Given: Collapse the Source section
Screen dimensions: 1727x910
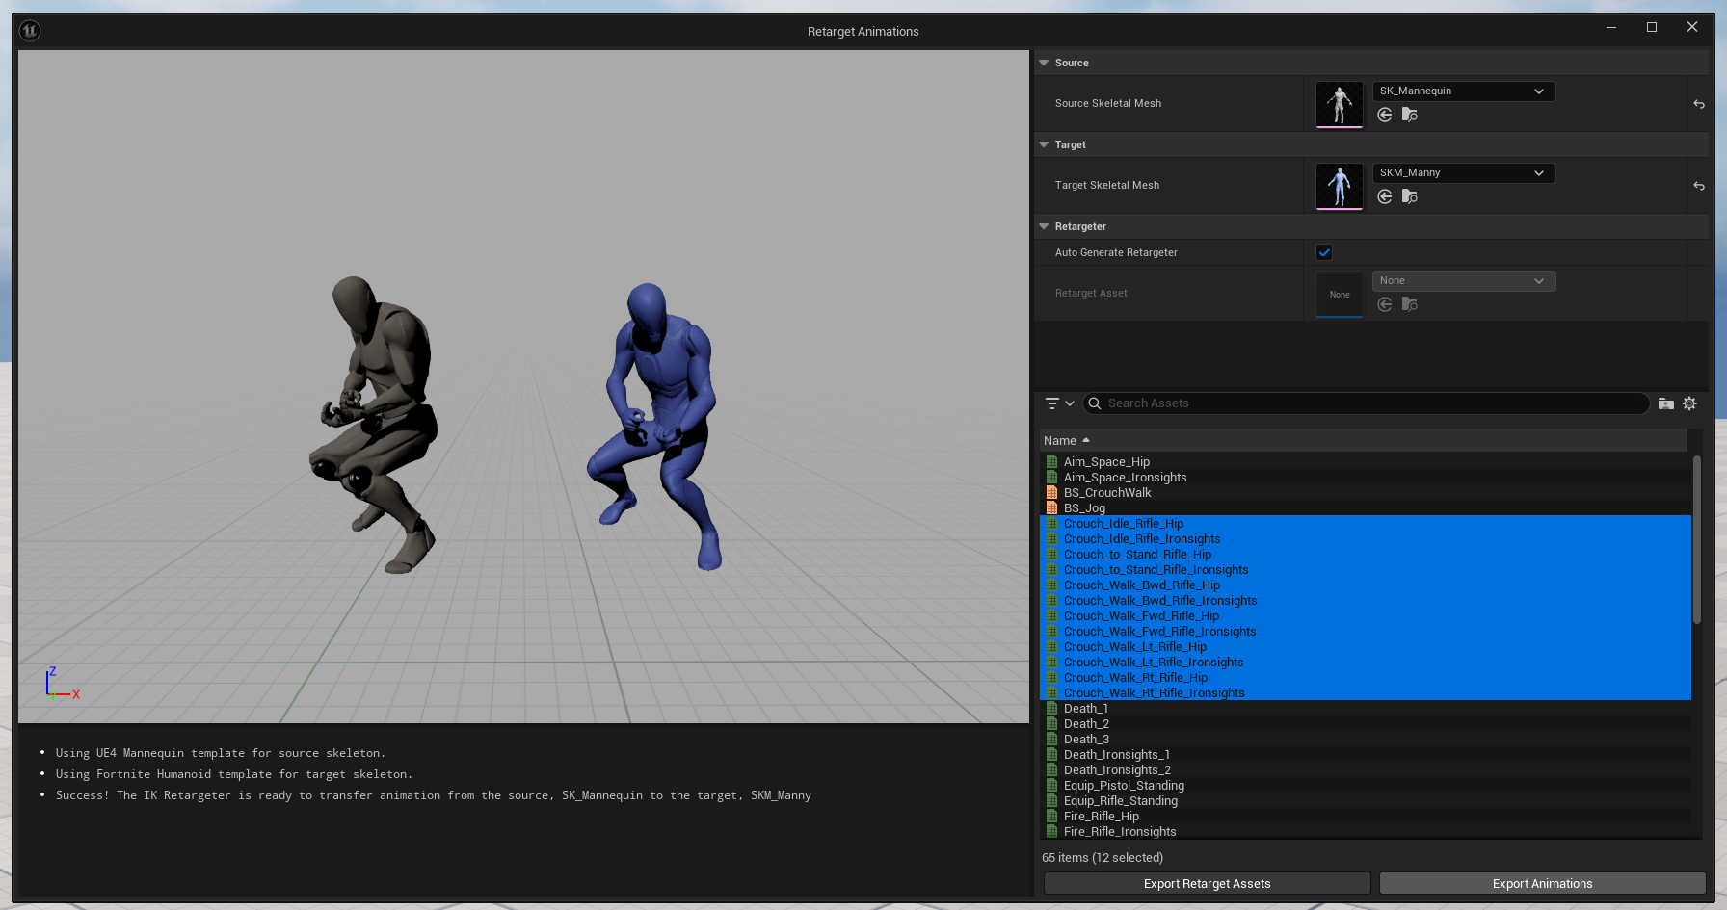Looking at the screenshot, I should (x=1044, y=63).
